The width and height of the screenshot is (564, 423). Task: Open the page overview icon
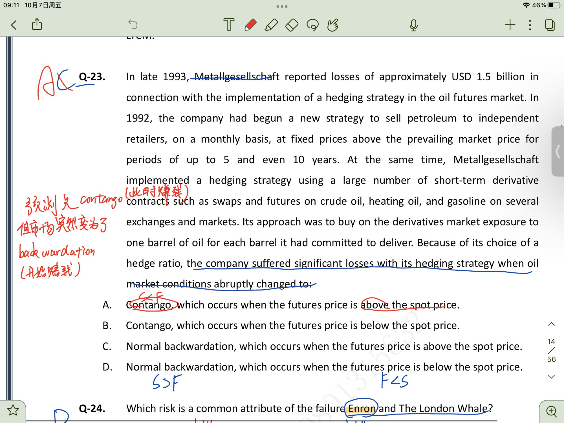550,25
